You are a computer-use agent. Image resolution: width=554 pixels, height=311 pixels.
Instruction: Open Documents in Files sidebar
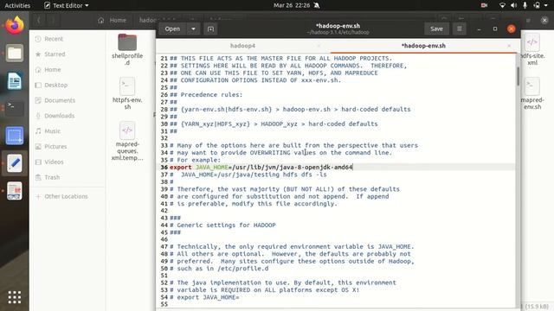(x=68, y=100)
